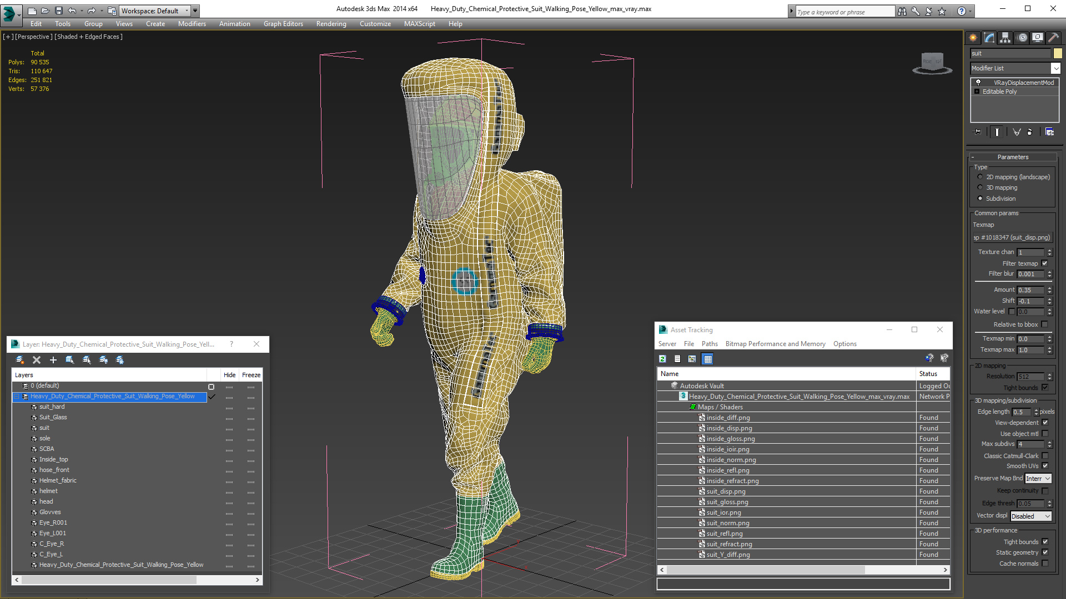Select the 3D mapping radio button

980,187
